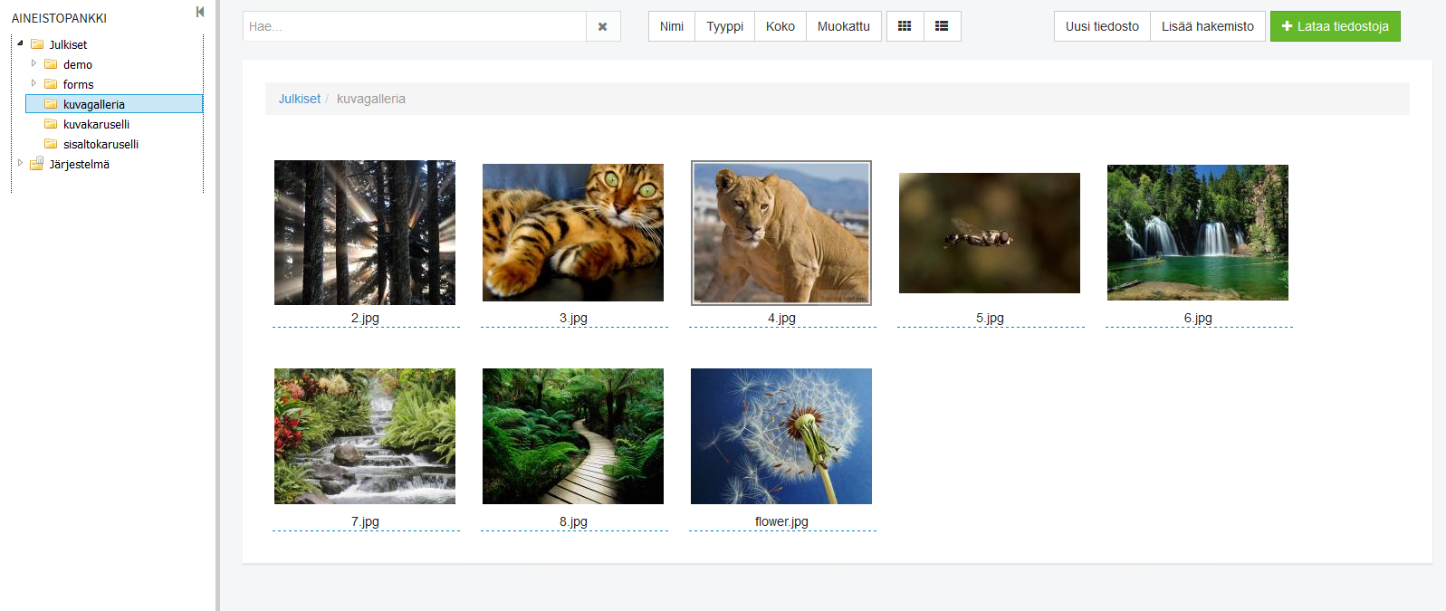Switch to grid view
This screenshot has height=611, width=1446.
(x=905, y=26)
